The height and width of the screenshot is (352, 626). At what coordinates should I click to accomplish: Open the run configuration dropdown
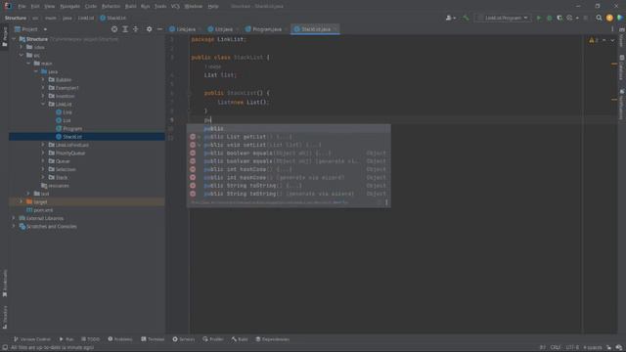(503, 18)
